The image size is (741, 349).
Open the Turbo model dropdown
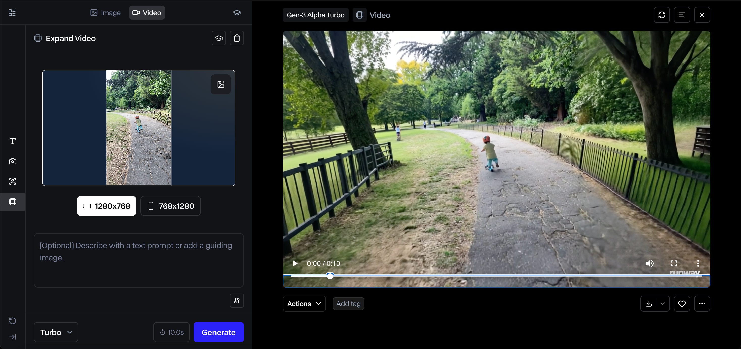(56, 332)
